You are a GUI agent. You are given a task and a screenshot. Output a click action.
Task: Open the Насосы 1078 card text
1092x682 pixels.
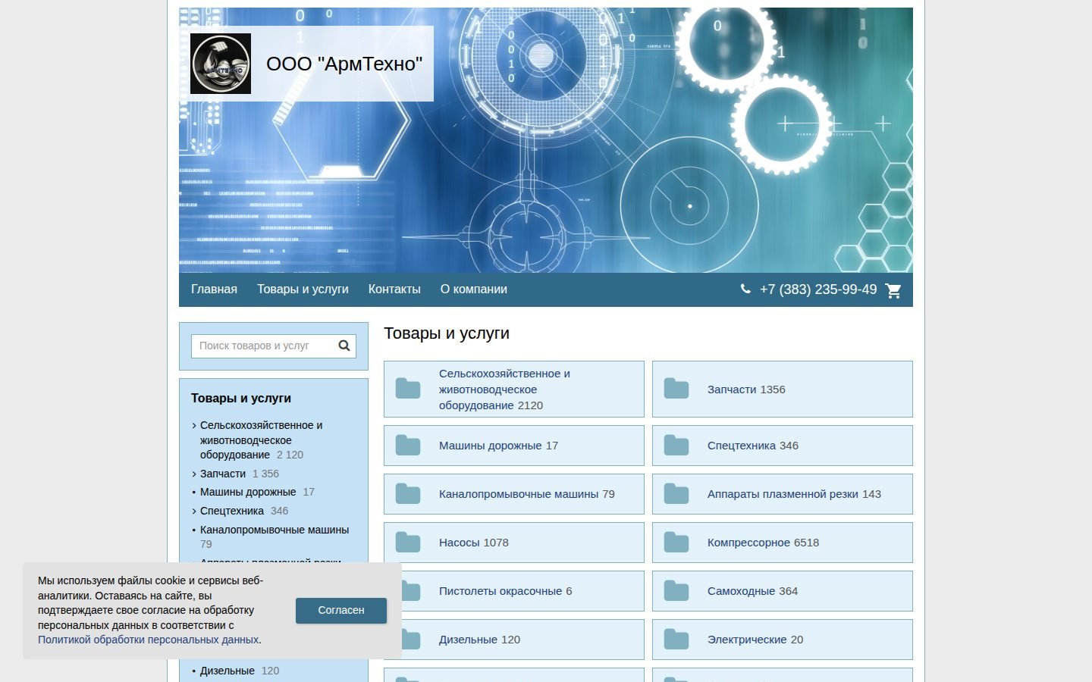coord(474,543)
